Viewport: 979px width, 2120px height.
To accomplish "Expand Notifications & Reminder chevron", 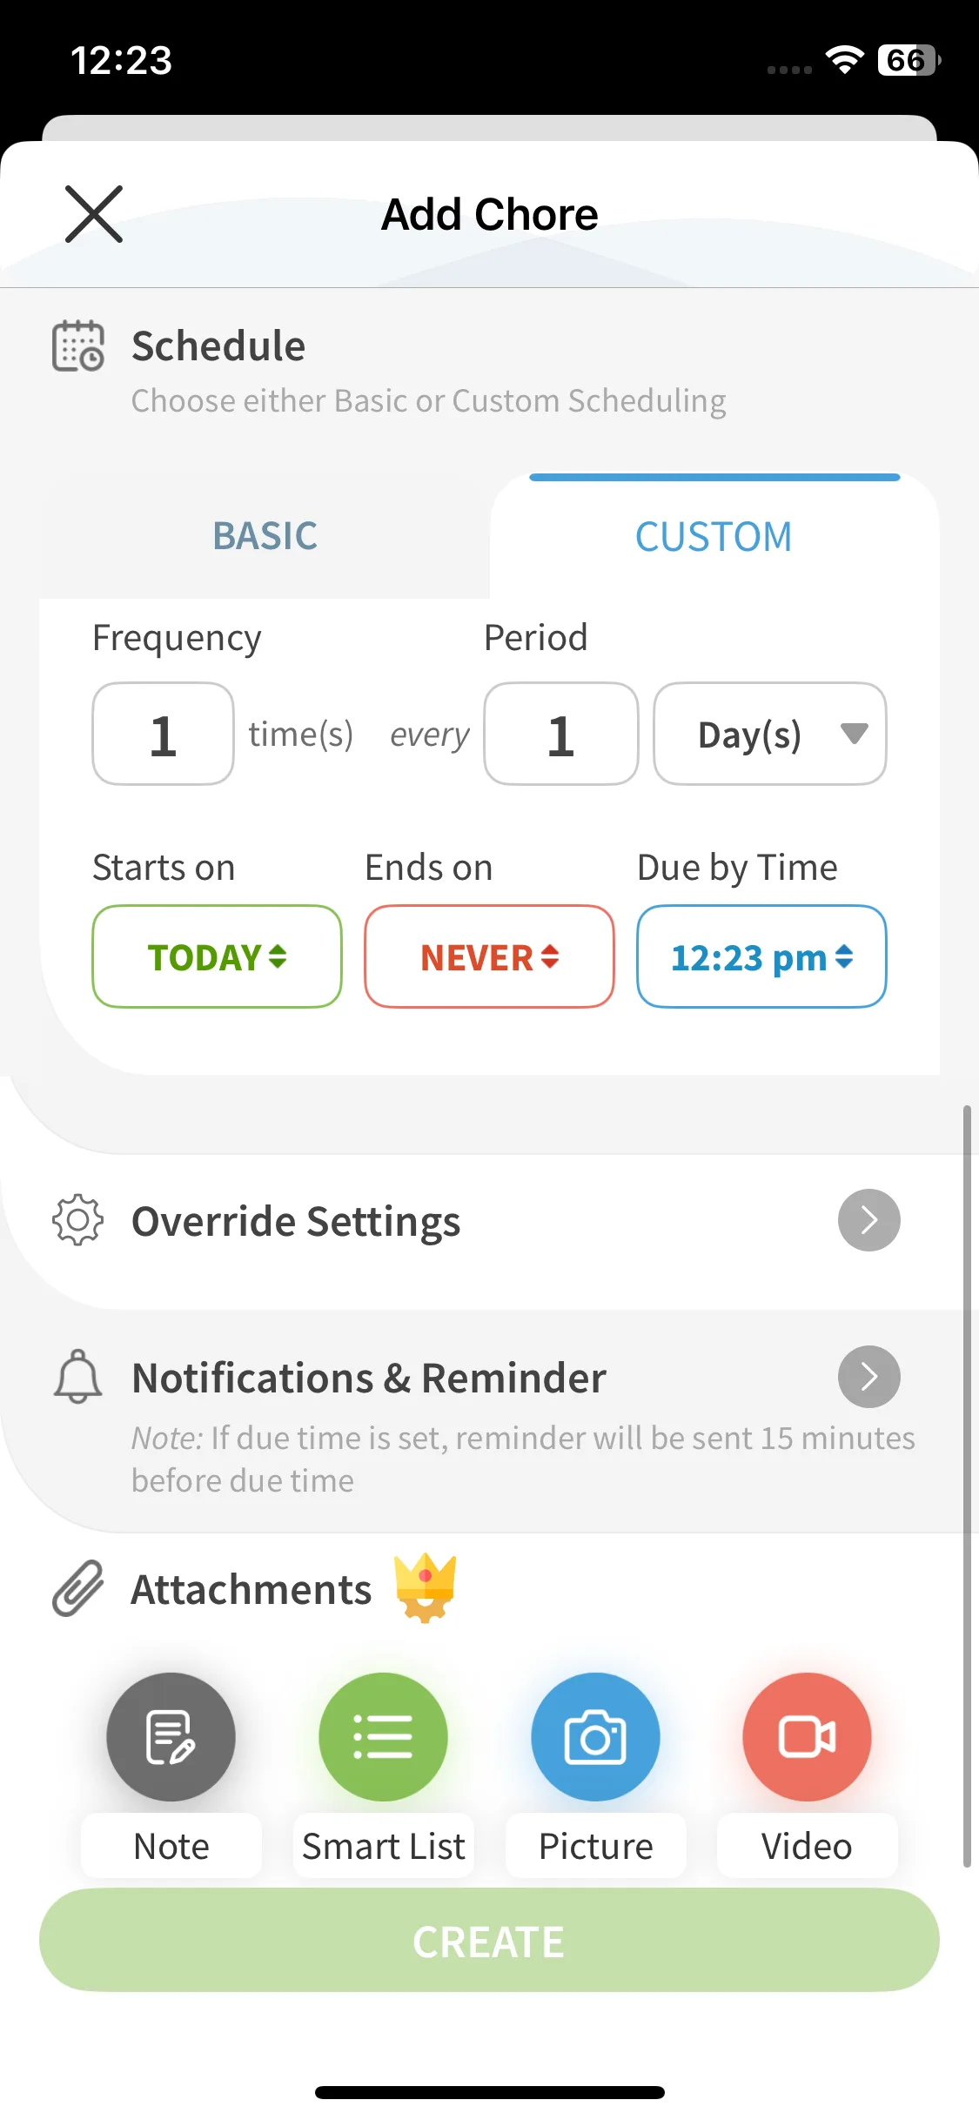I will 868,1377.
